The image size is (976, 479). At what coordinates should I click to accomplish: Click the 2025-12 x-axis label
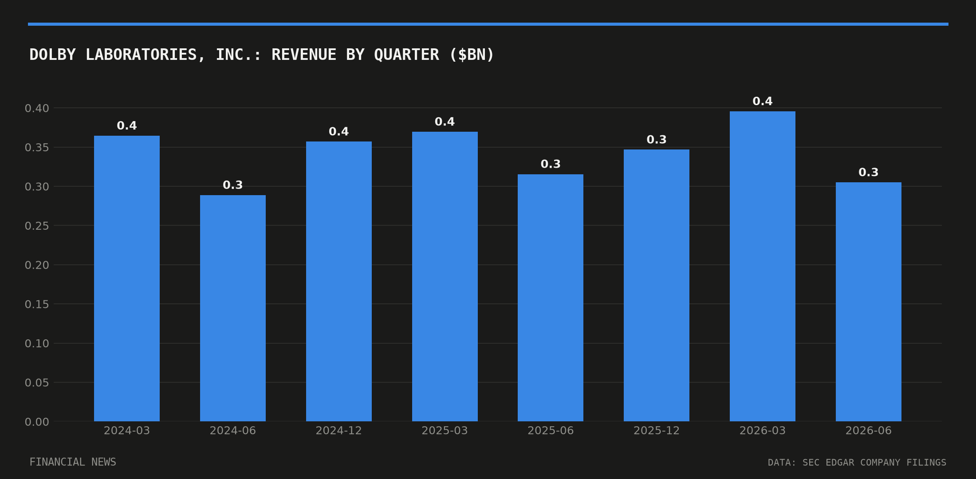(x=657, y=431)
